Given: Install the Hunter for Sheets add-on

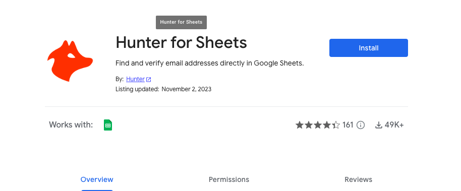Looking at the screenshot, I should [x=368, y=48].
